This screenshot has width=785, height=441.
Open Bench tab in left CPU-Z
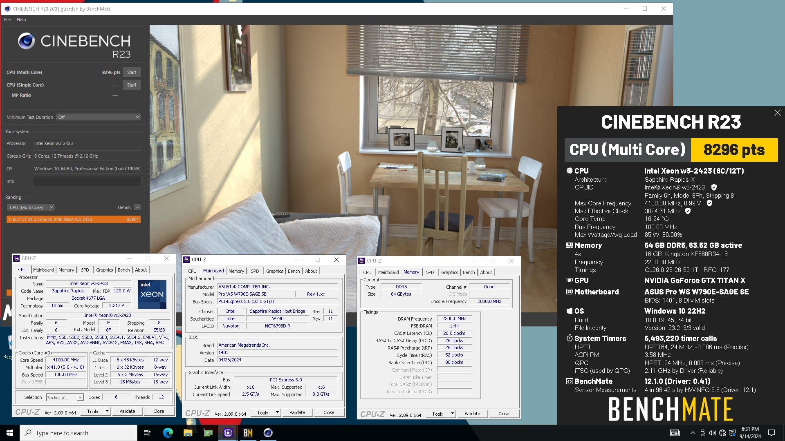click(124, 270)
